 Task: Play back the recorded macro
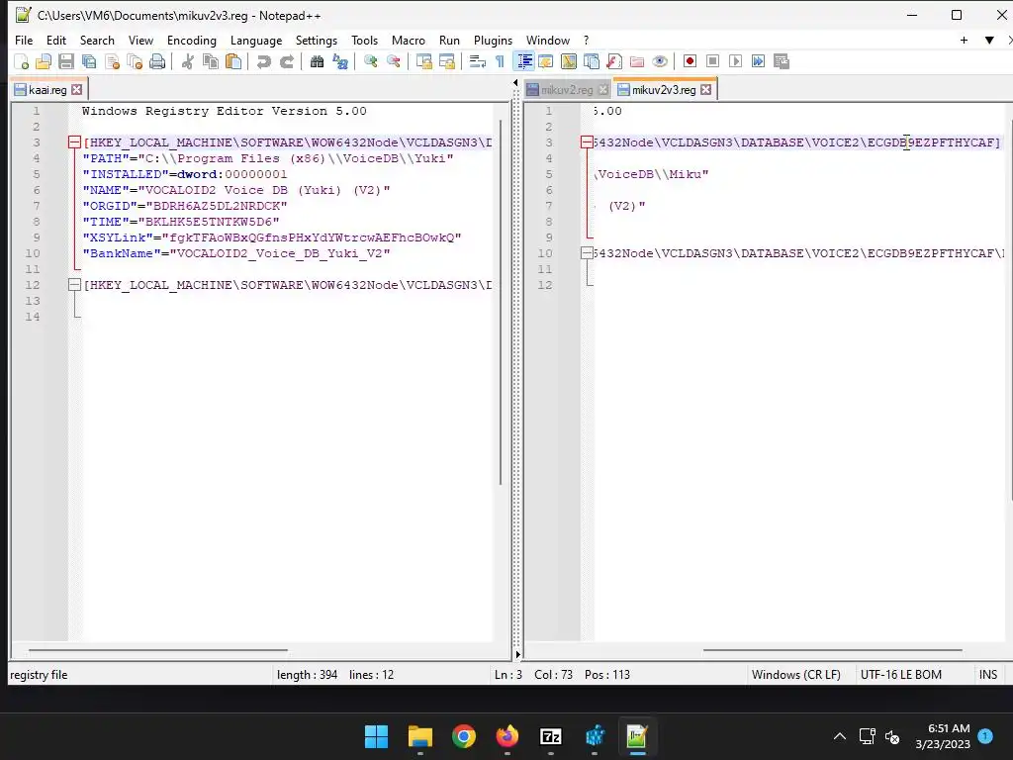pos(735,61)
